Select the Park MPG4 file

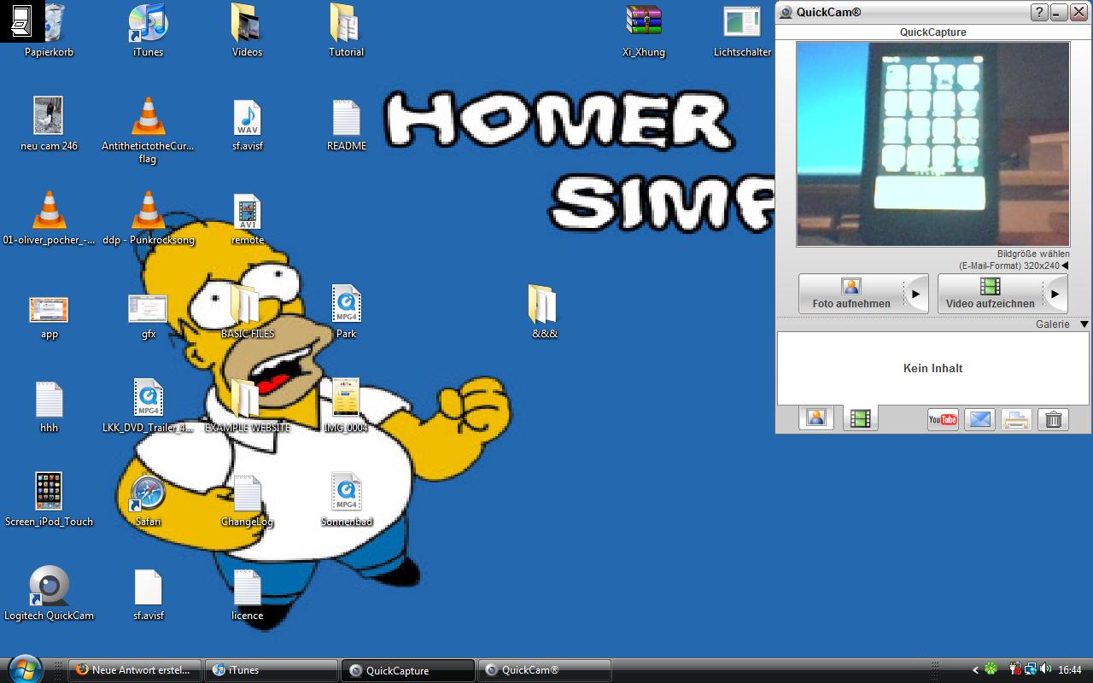click(346, 312)
